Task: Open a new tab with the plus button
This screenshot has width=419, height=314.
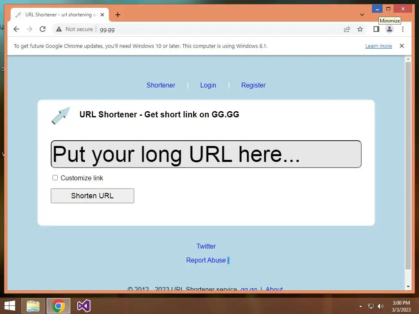Action: click(x=118, y=15)
